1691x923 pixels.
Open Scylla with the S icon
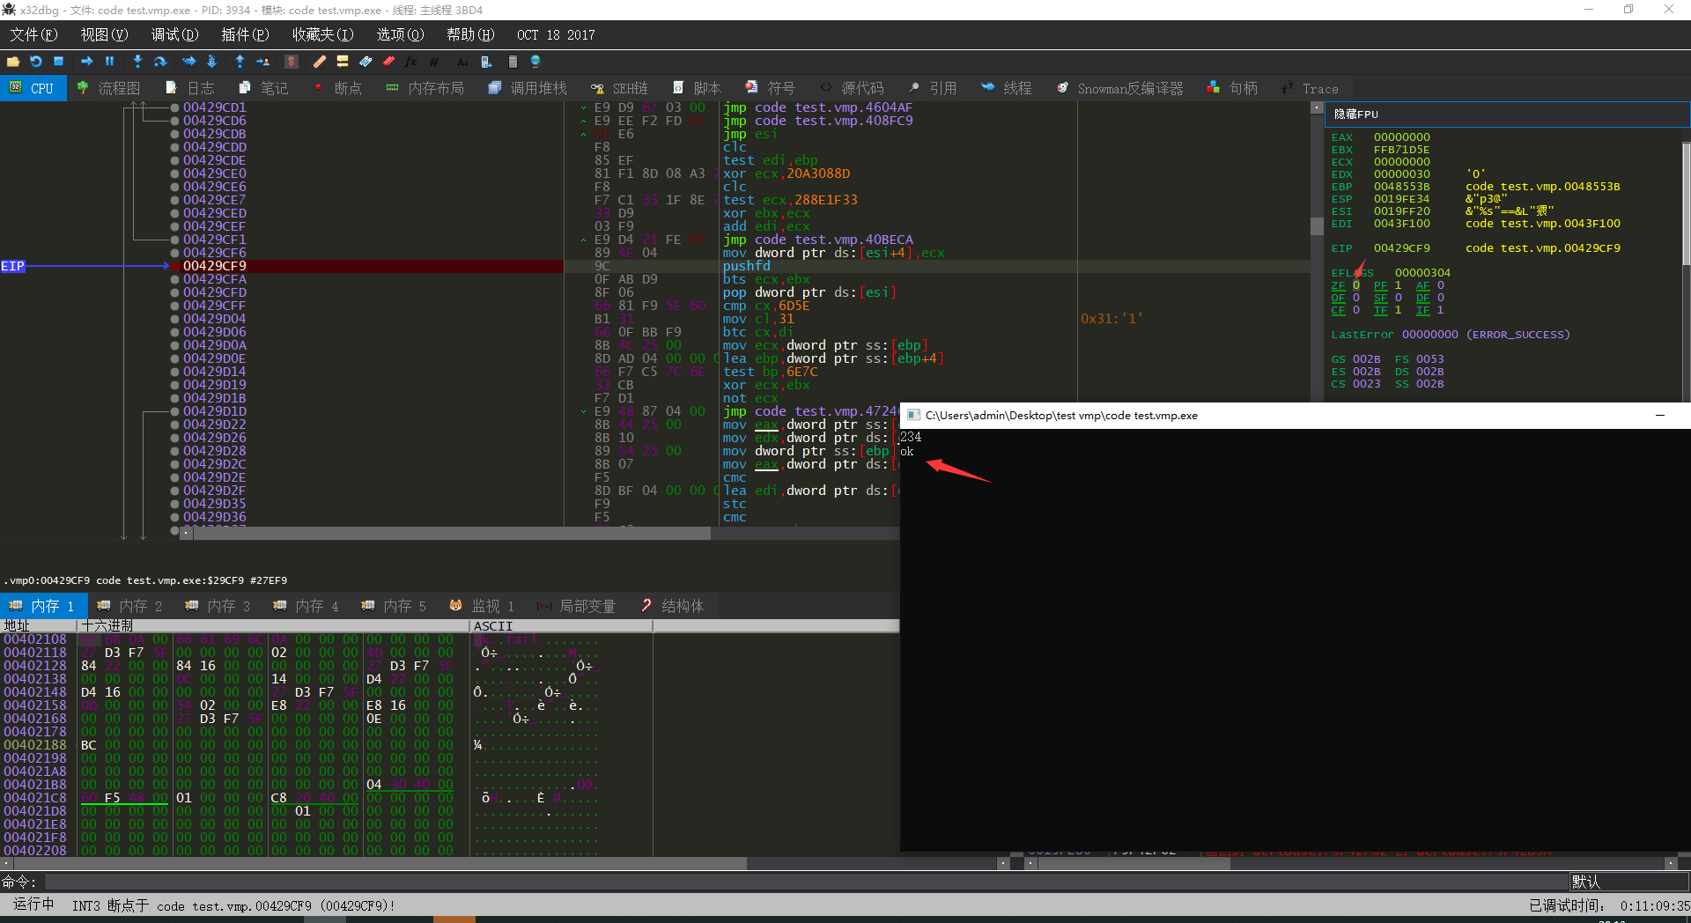coord(292,62)
